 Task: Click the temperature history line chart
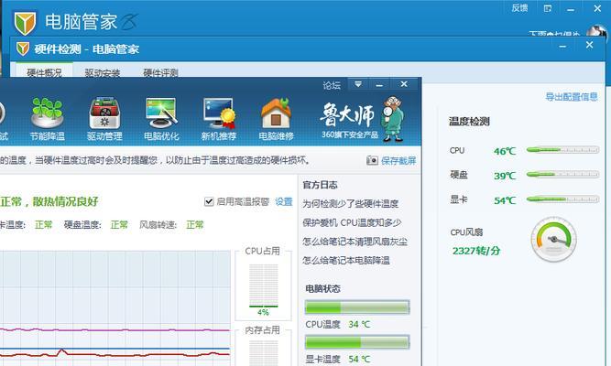[115, 307]
